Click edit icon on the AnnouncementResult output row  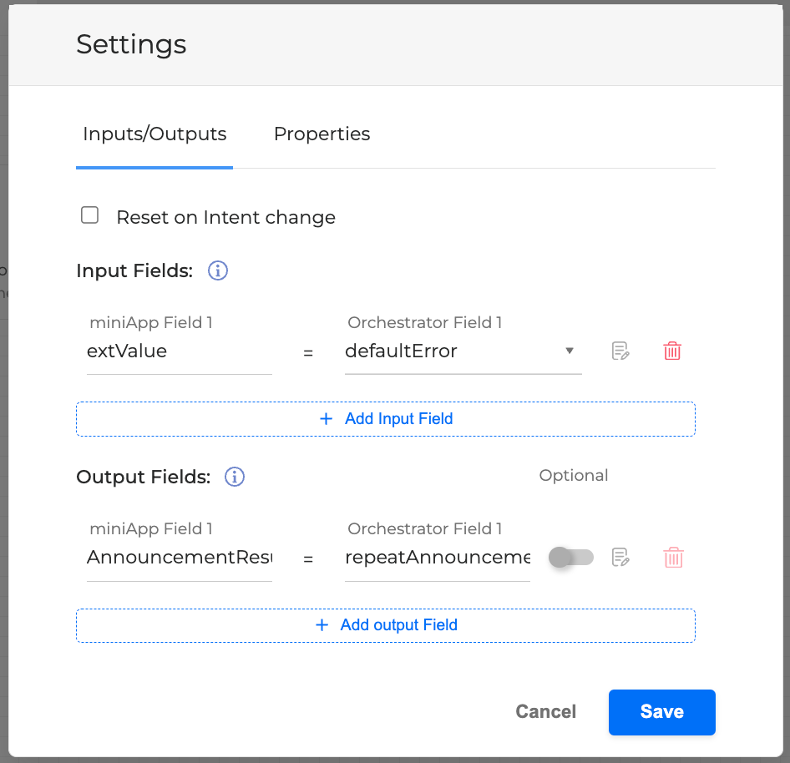click(x=620, y=558)
